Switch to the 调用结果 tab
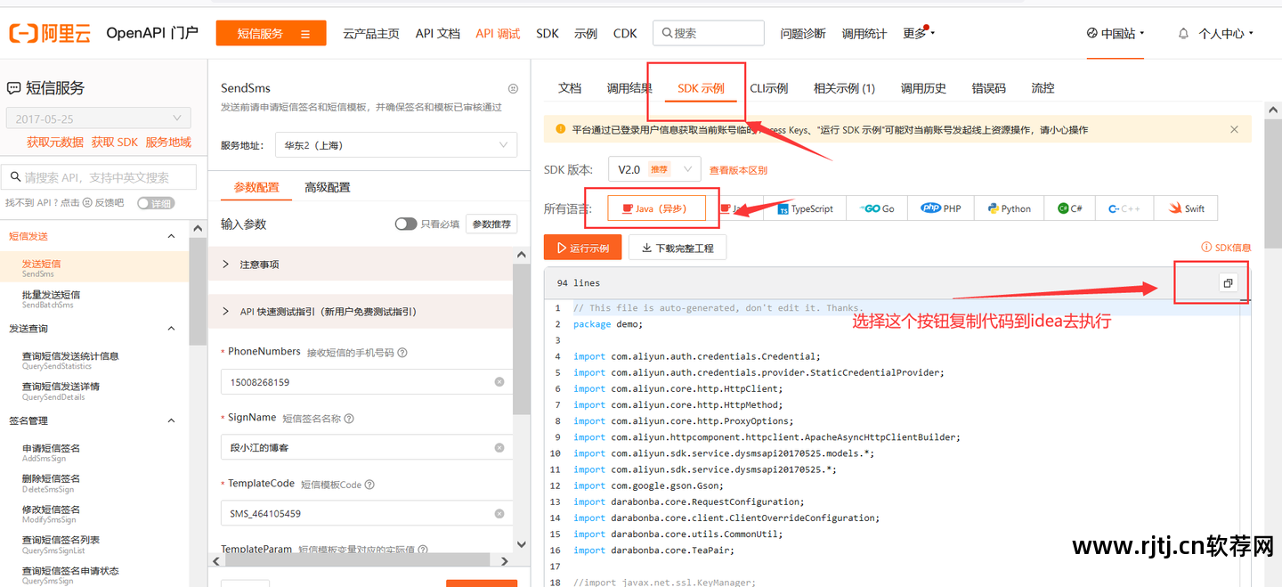 click(x=629, y=88)
